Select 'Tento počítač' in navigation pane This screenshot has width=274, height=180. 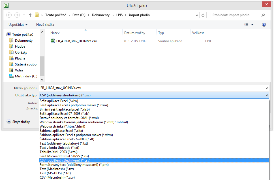pyautogui.click(x=22, y=35)
